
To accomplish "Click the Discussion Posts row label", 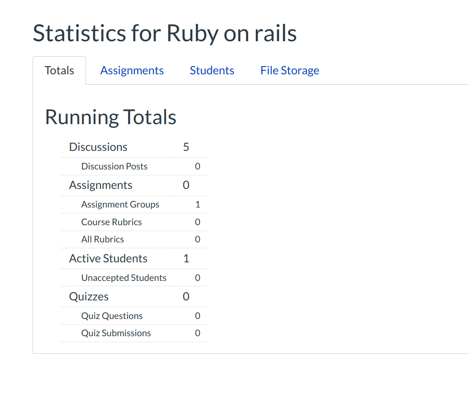I will [x=114, y=166].
